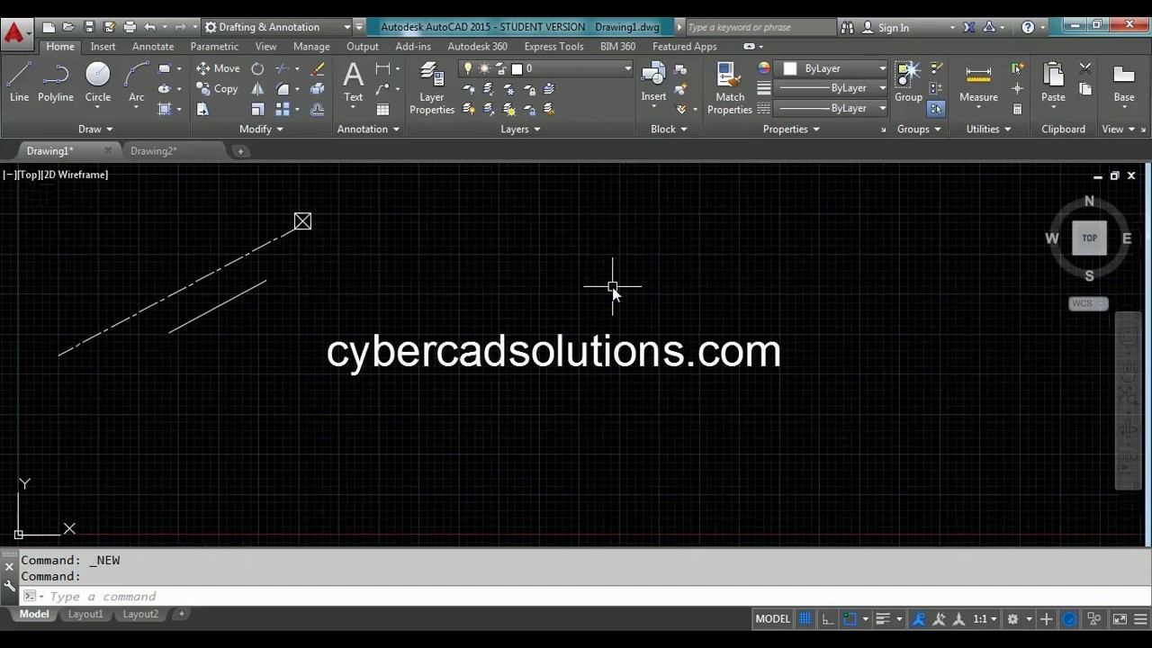Click the Cut scissors icon
1152x648 pixels.
[x=1085, y=68]
